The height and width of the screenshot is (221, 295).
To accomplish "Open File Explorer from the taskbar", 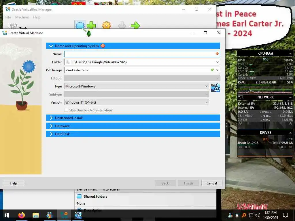I will pyautogui.click(x=35, y=215).
